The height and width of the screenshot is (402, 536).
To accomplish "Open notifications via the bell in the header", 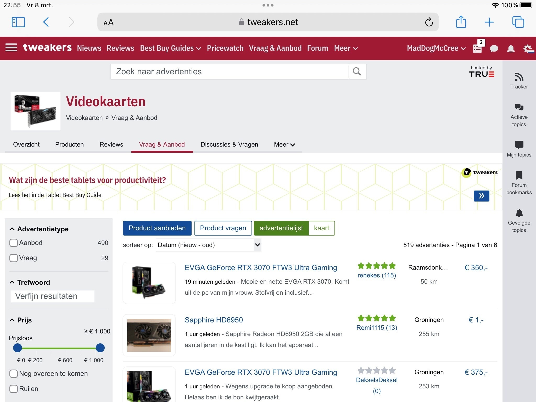I will pos(511,48).
